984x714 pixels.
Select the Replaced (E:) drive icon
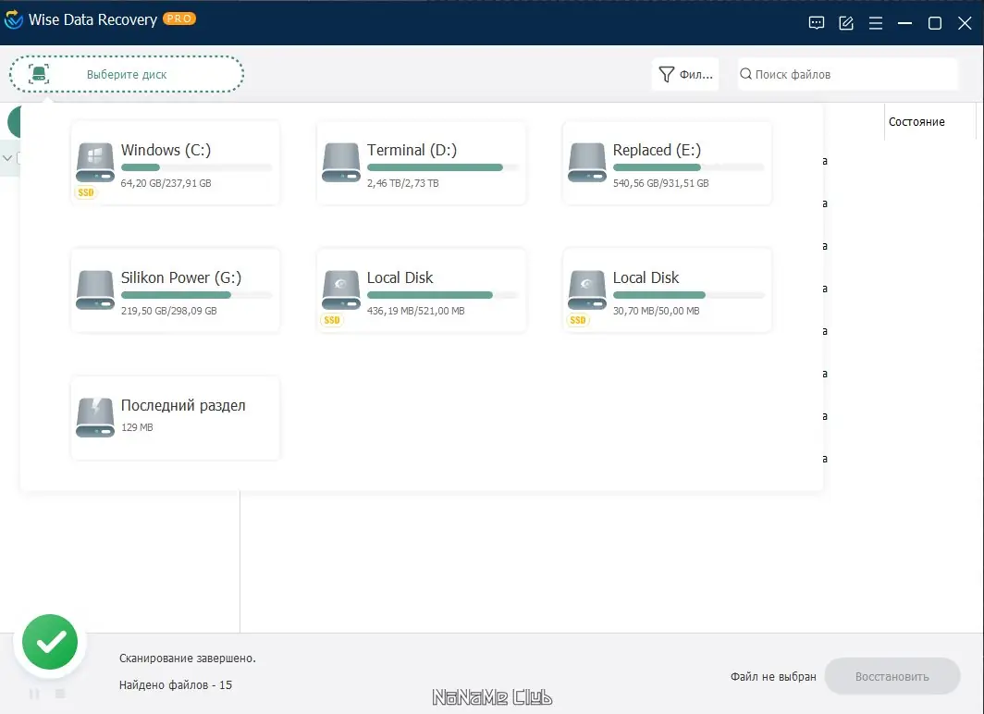(x=586, y=162)
